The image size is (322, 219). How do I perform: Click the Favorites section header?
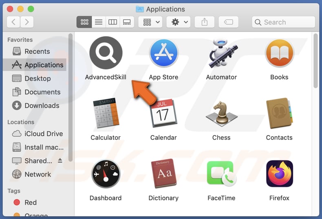pyautogui.click(x=20, y=40)
